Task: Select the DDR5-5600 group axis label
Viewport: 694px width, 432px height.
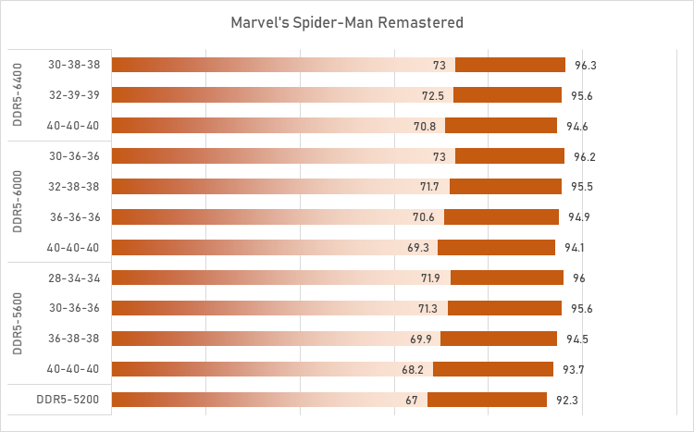Action: pos(19,323)
